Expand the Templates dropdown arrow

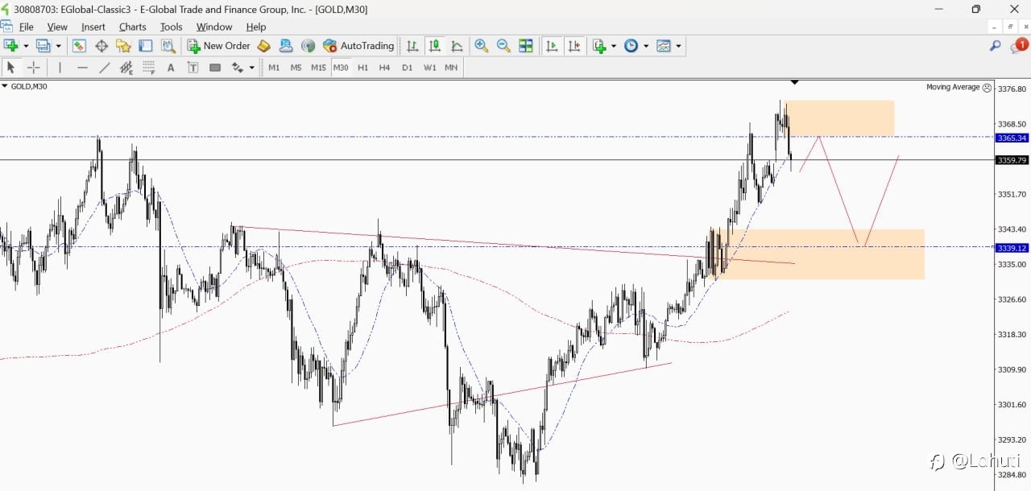(x=678, y=46)
